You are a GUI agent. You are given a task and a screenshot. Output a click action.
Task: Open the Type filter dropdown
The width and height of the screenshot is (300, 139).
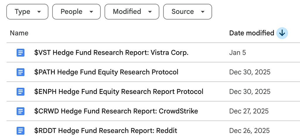tap(27, 12)
